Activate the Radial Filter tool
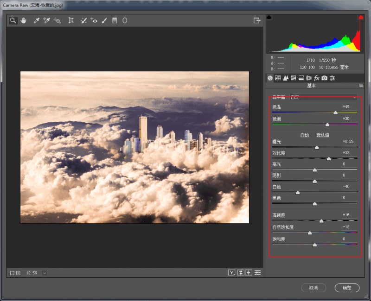This screenshot has width=371, height=301. (125, 20)
